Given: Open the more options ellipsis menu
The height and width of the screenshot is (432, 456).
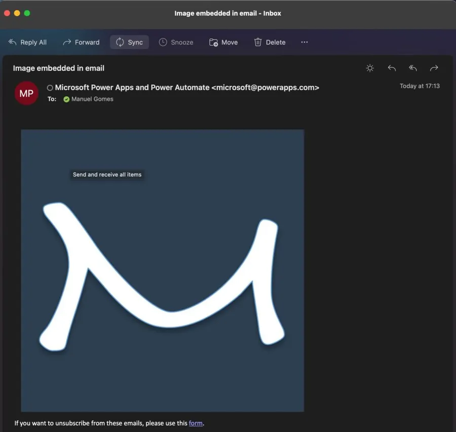Looking at the screenshot, I should coord(304,43).
